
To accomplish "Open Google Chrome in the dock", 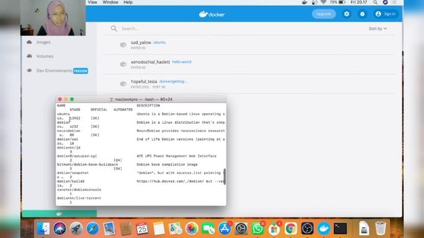I will tap(291, 229).
